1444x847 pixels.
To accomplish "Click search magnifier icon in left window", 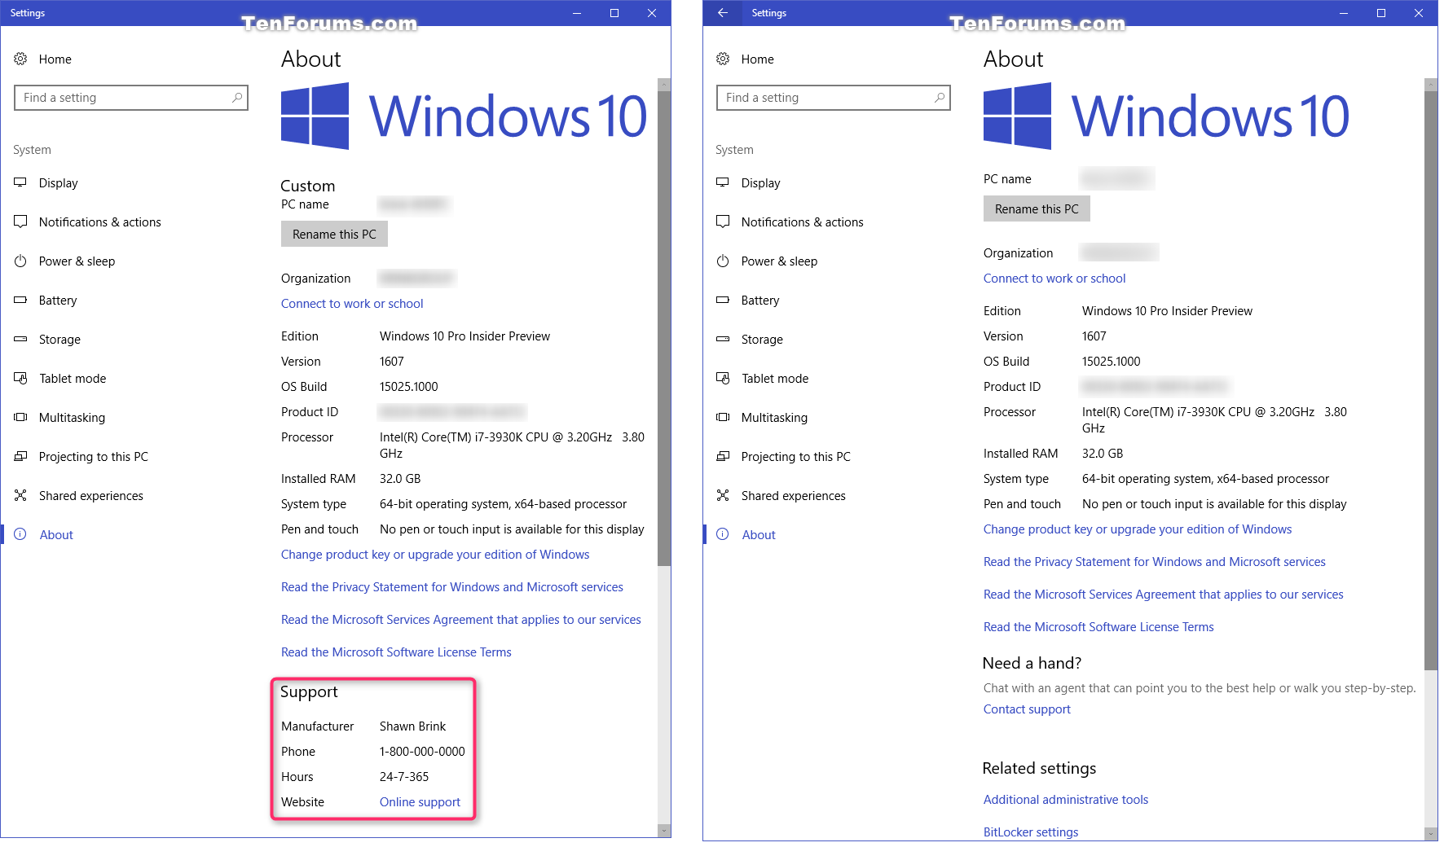I will [x=237, y=98].
